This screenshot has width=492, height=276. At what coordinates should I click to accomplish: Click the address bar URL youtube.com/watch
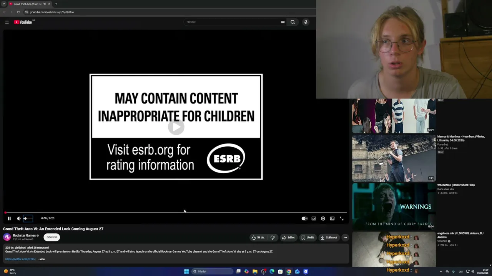[52, 12]
